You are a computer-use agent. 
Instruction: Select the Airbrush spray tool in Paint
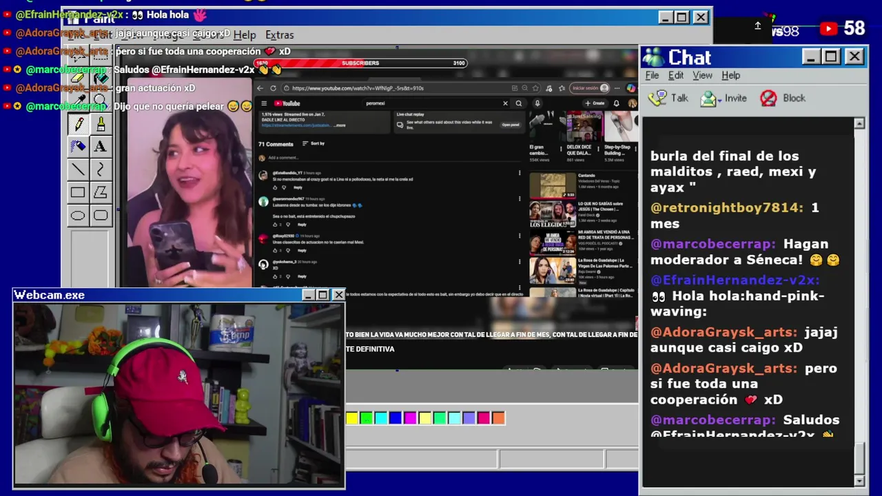tap(78, 146)
